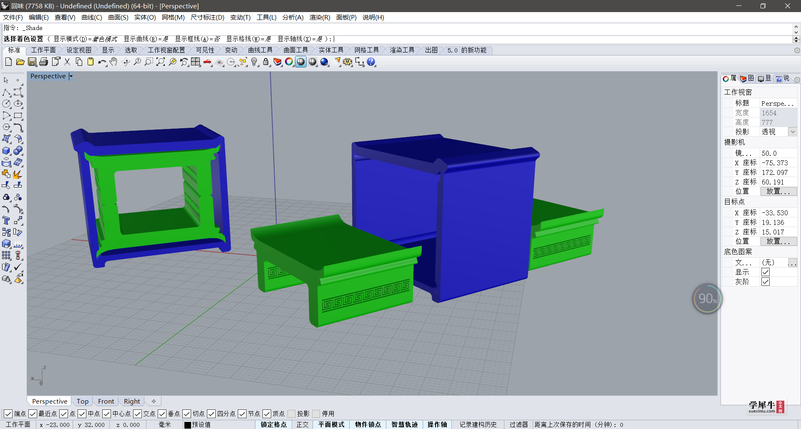
Task: Open help with the question mark icon
Action: [371, 62]
